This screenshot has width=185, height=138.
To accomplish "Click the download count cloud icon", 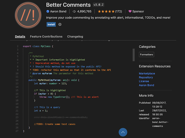I will pyautogui.click(x=74, y=12).
